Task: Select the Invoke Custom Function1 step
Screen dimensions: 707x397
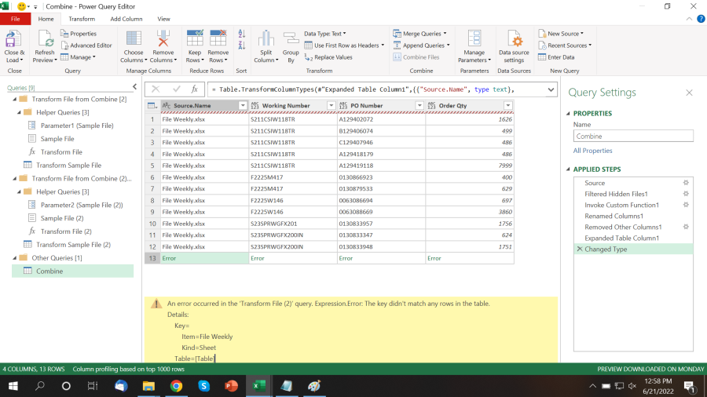Action: tap(621, 205)
